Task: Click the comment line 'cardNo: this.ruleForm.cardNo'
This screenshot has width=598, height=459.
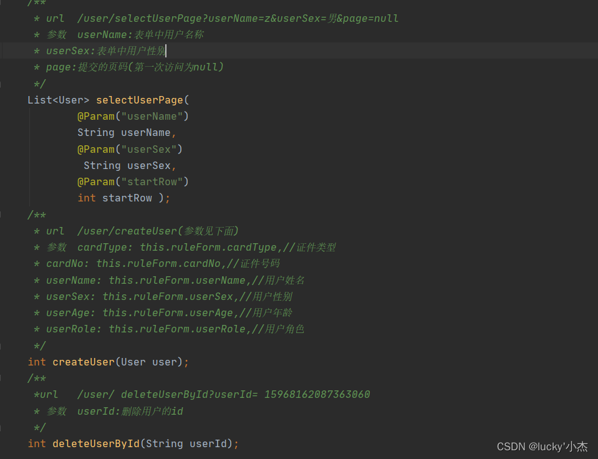Action: pyautogui.click(x=157, y=264)
